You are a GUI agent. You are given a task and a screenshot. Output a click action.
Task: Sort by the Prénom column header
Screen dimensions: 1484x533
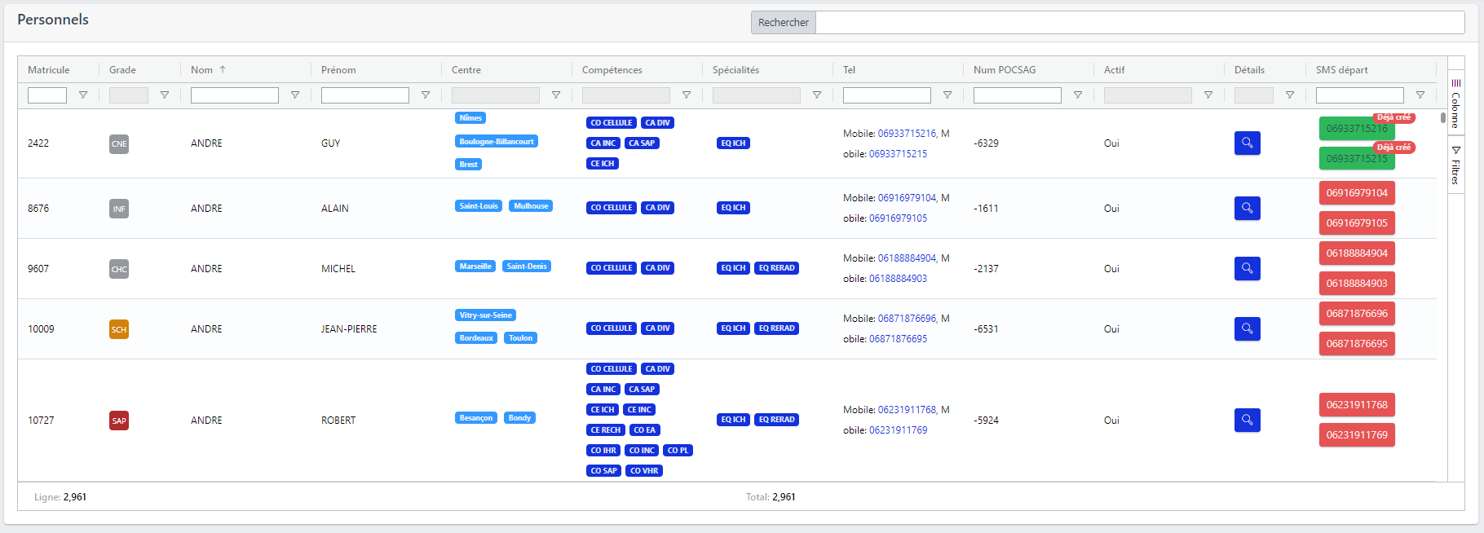tap(338, 70)
